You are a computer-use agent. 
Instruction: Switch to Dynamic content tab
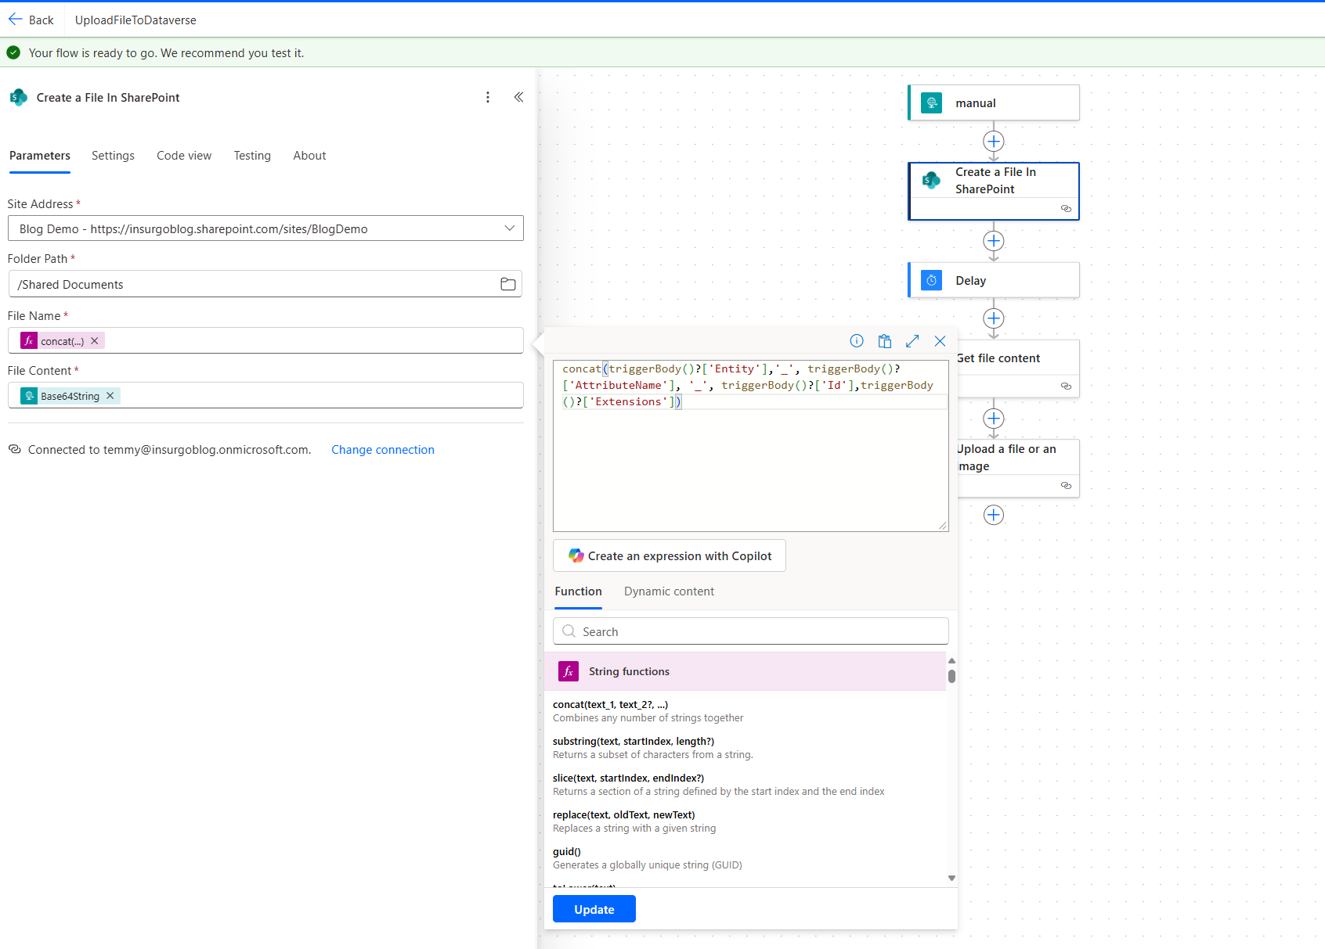pyautogui.click(x=669, y=591)
